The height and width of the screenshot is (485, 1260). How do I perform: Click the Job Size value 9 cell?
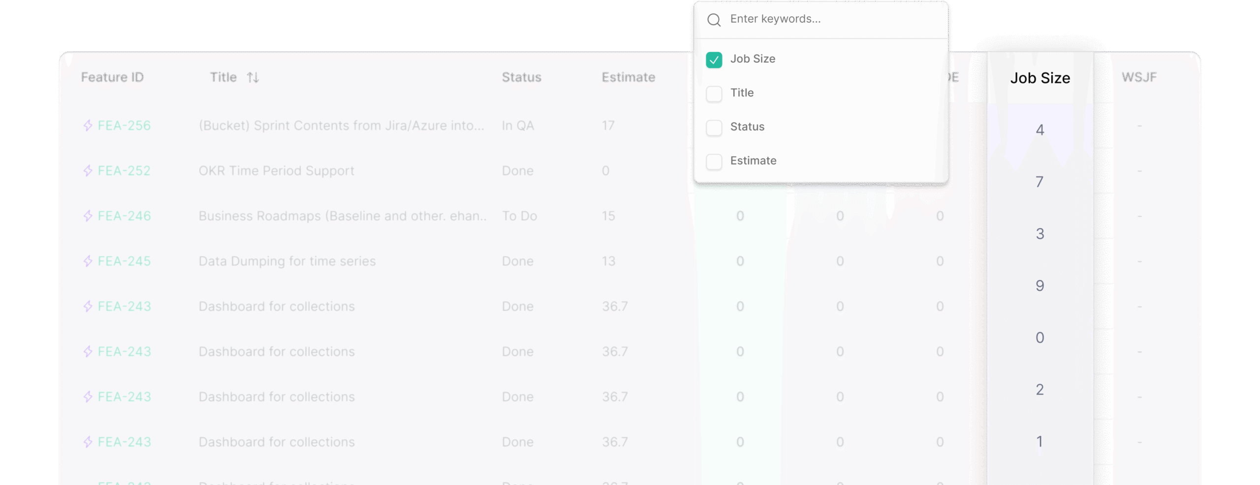coord(1039,285)
